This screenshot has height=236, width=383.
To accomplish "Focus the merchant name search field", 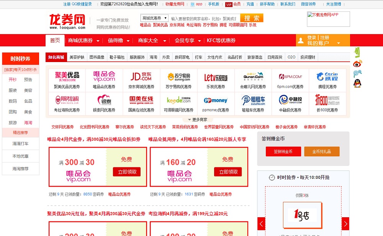I will click(204, 18).
